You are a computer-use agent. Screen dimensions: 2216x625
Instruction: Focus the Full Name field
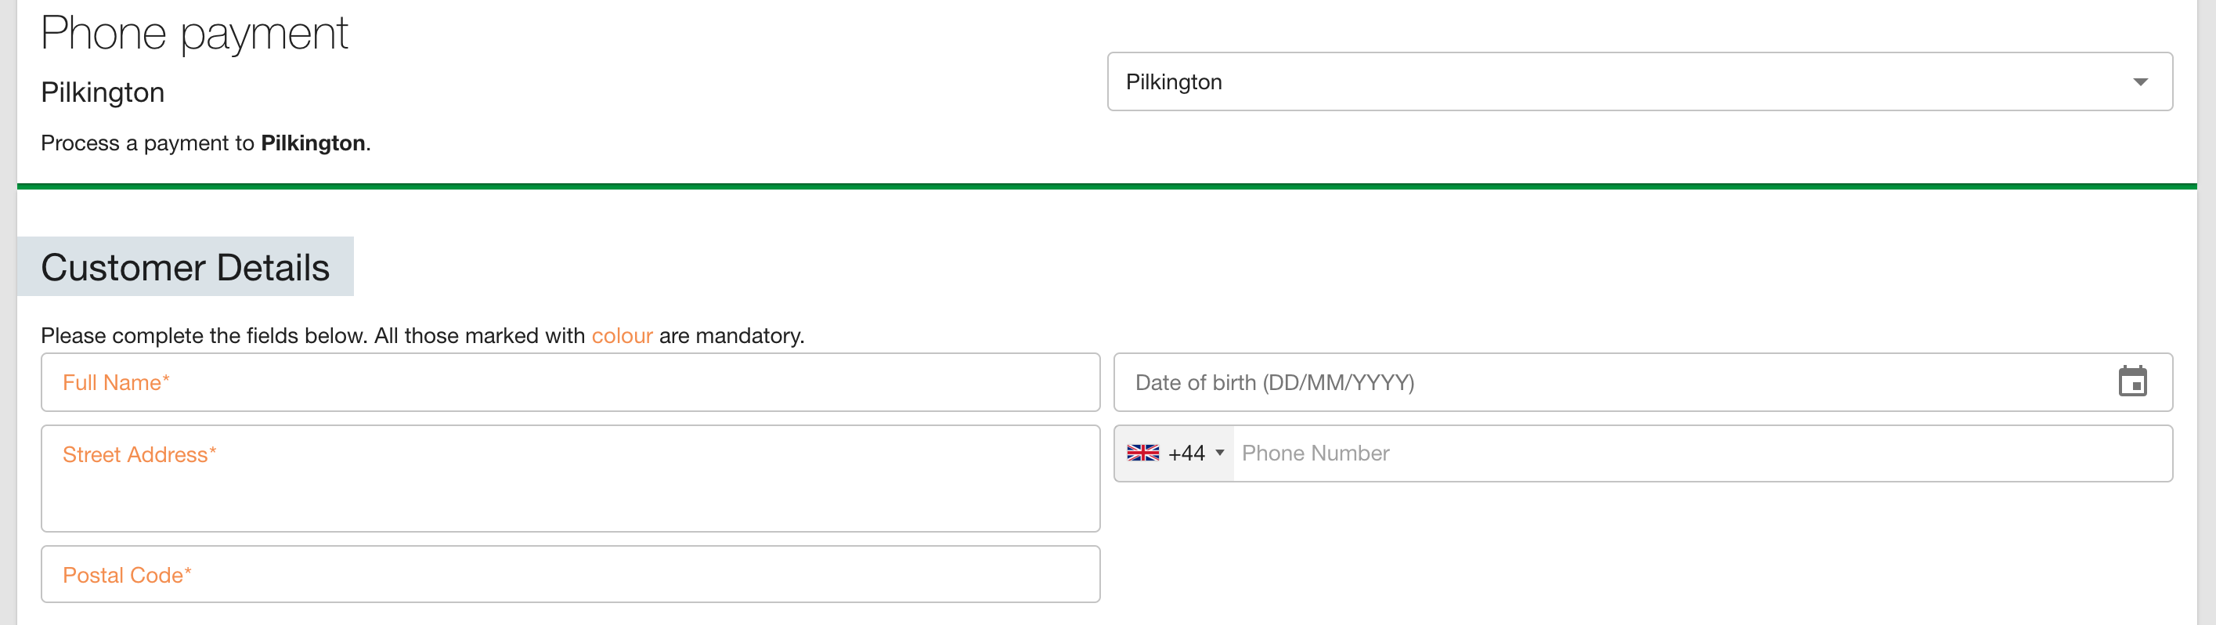click(569, 382)
